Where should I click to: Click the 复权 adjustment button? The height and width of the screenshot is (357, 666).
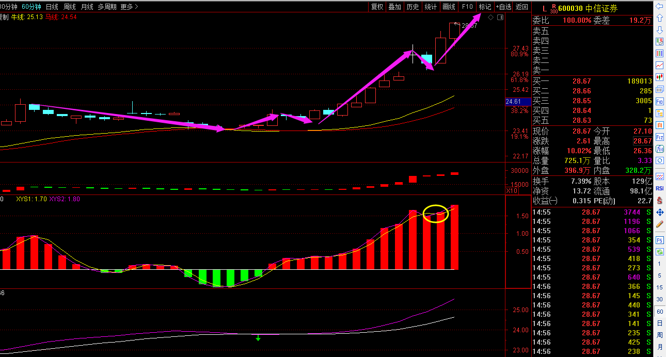pos(377,7)
